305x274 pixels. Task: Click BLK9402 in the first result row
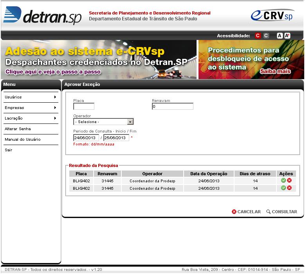(x=81, y=181)
